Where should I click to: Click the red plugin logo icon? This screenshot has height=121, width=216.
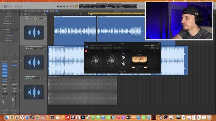click(x=86, y=51)
